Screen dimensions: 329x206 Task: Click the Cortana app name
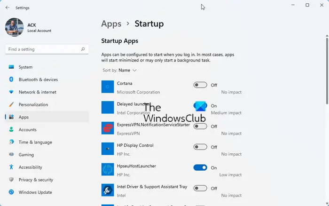pyautogui.click(x=125, y=83)
